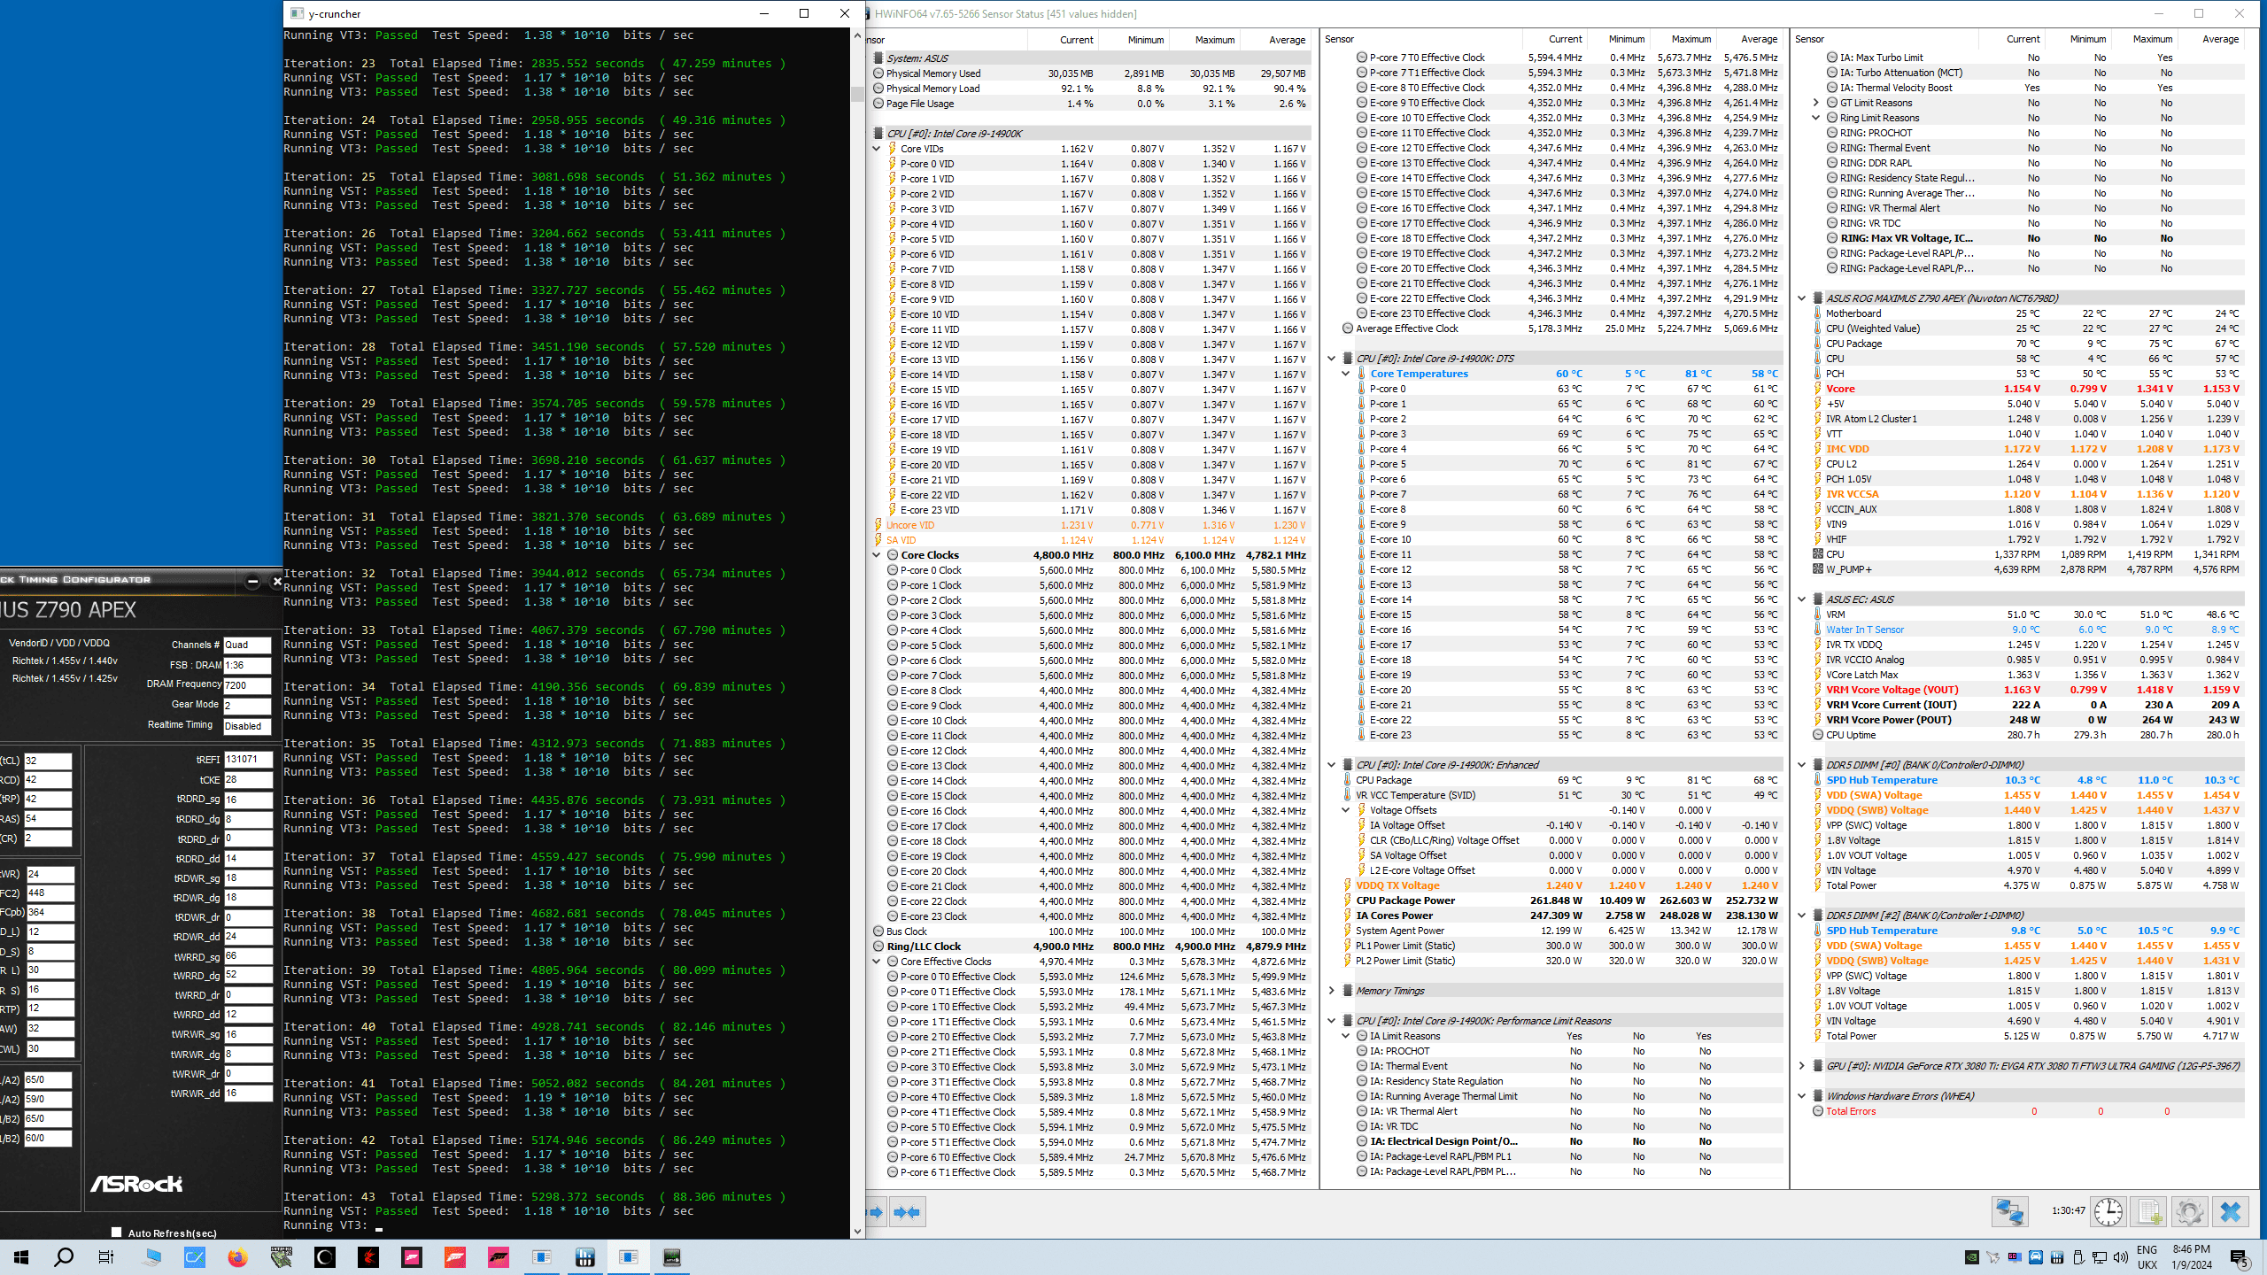
Task: Click the tREFI value field 131071
Action: [x=248, y=760]
